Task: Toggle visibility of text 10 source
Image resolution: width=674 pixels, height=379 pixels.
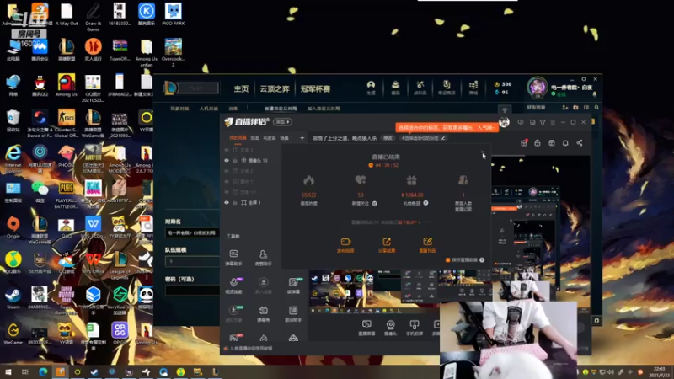Action: (227, 192)
